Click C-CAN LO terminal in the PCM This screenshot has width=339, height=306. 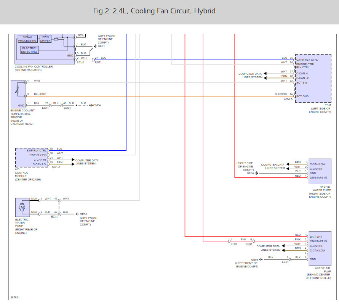point(303,78)
